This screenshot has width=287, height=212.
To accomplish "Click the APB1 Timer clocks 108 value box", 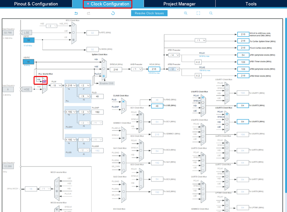I will point(243,62).
